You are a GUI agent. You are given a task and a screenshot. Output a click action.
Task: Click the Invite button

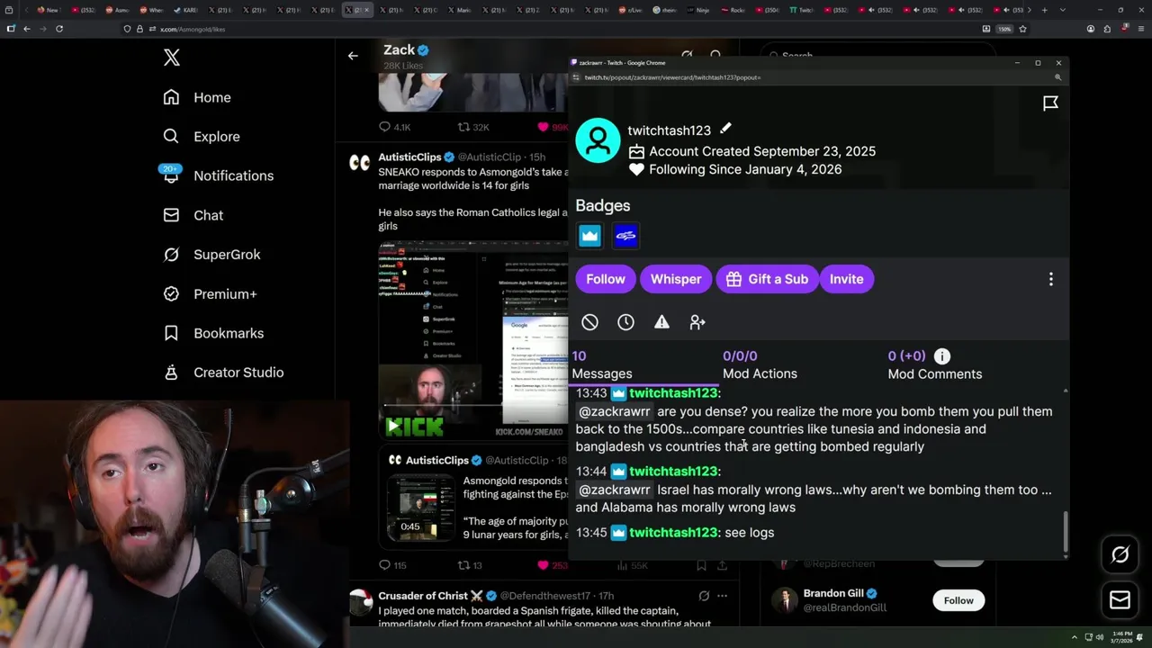click(x=846, y=279)
